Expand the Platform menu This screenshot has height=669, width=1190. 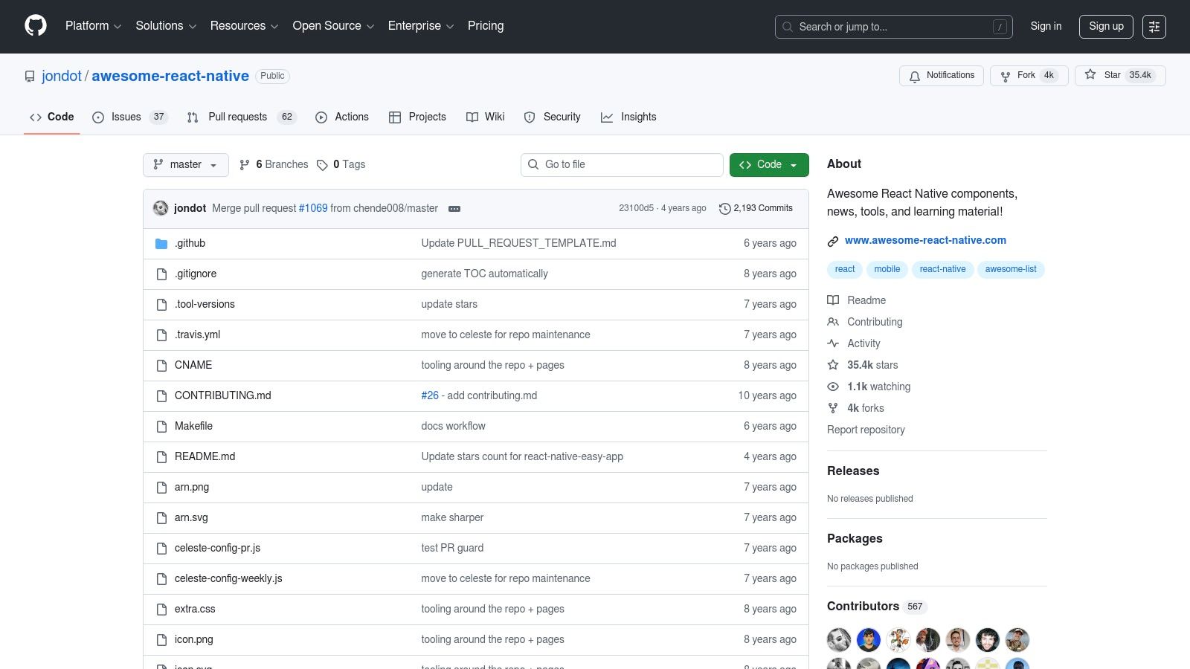[x=93, y=26]
